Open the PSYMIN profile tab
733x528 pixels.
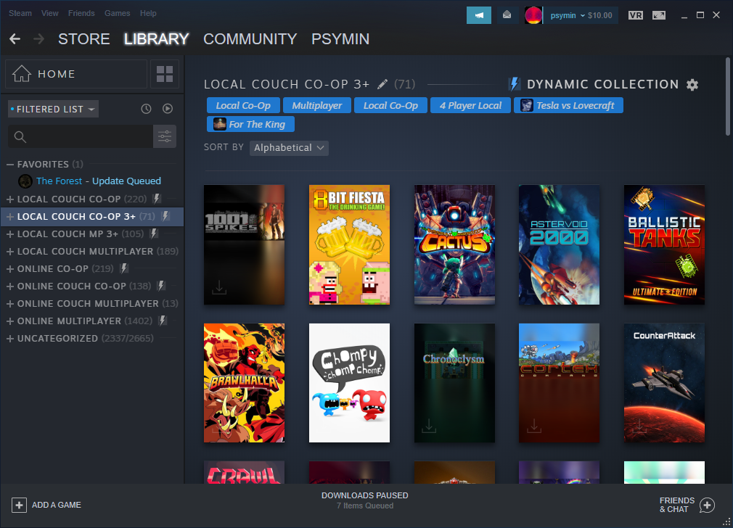(x=340, y=38)
